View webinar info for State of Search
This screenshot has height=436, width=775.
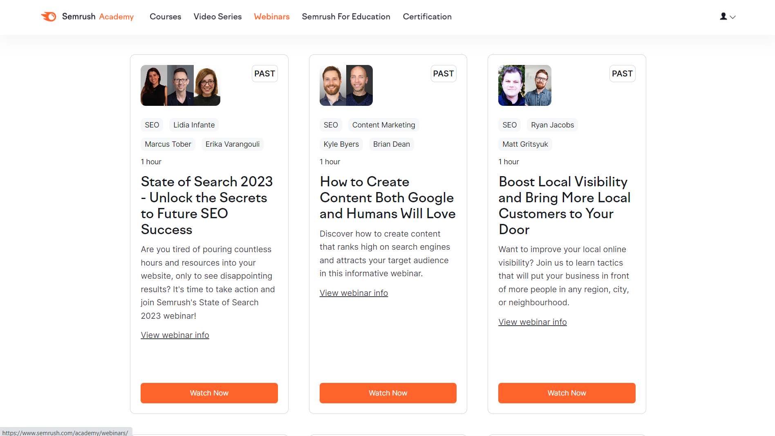[x=175, y=335]
